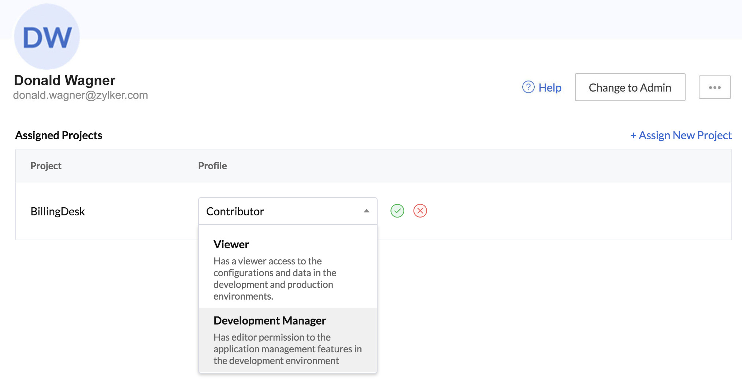The image size is (742, 382).
Task: Click Donald Wagner's DW avatar
Action: click(47, 36)
